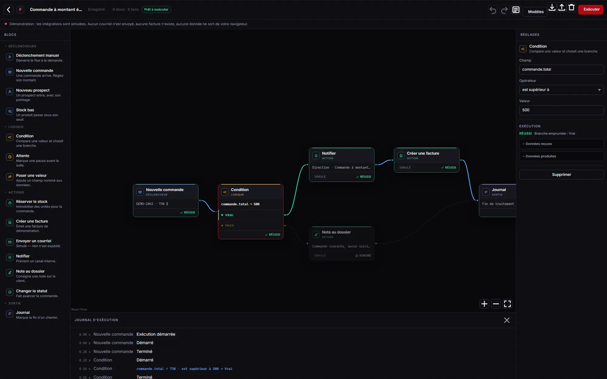Viewport: 607px width, 379px height.
Task: Click the undo arrow icon
Action: coord(493,10)
